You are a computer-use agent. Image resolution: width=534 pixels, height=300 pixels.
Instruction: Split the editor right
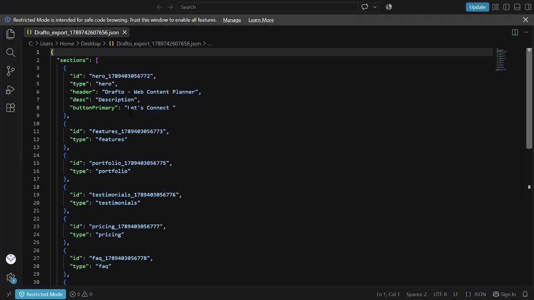coord(515,32)
